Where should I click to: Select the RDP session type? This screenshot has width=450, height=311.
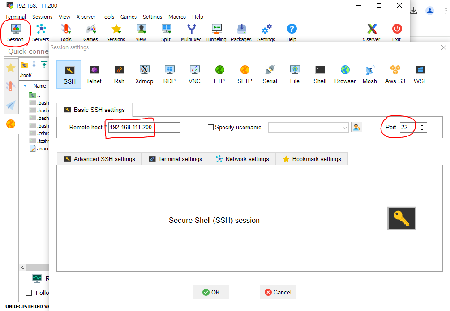[169, 74]
